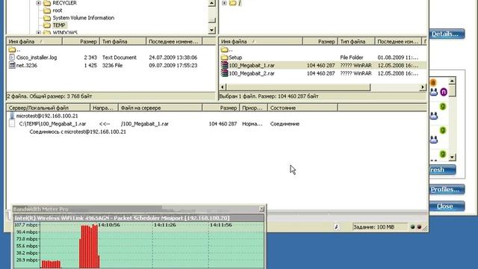This screenshot has width=478, height=269.
Task: Expand the RECYCLER folder node
Action: pos(38,3)
